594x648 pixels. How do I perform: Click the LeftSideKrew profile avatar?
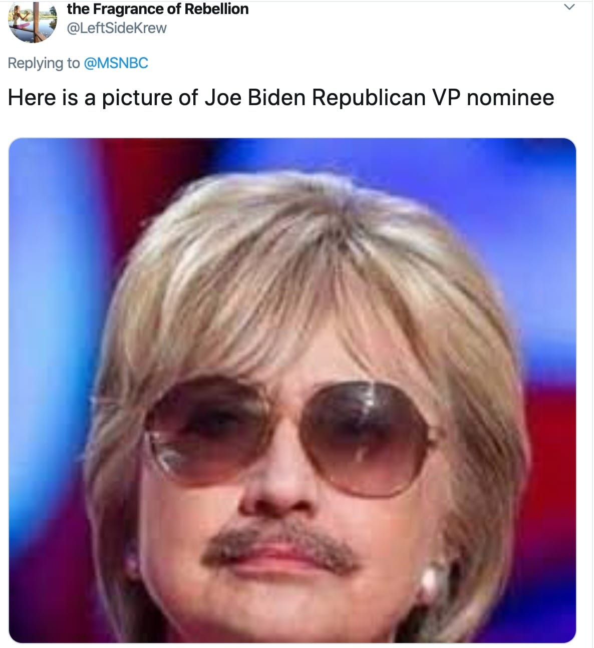[x=33, y=22]
